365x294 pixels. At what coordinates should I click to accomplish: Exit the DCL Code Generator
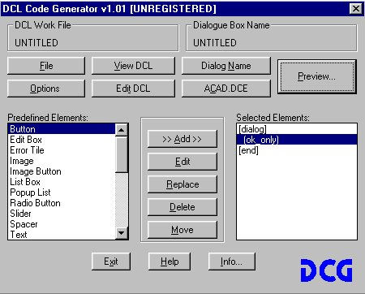[x=111, y=262]
